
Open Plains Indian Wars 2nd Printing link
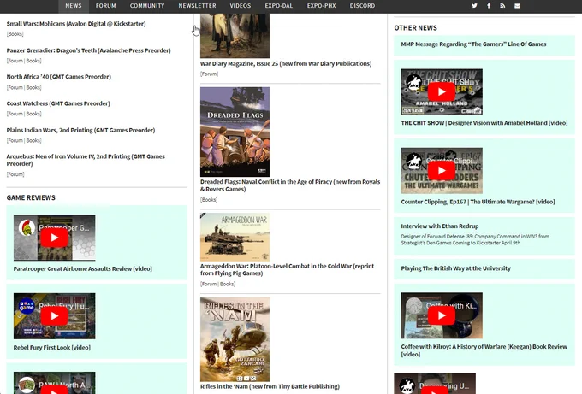tap(81, 130)
